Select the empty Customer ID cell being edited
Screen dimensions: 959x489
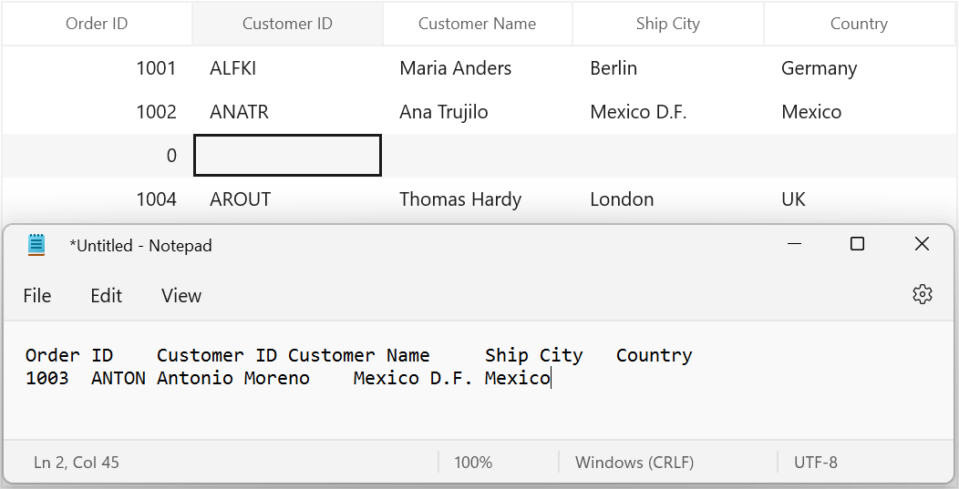click(x=287, y=155)
